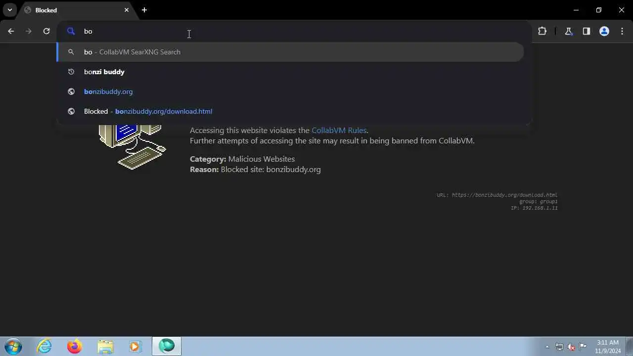Launch Firefox from taskbar
This screenshot has height=356, width=633.
click(x=75, y=346)
